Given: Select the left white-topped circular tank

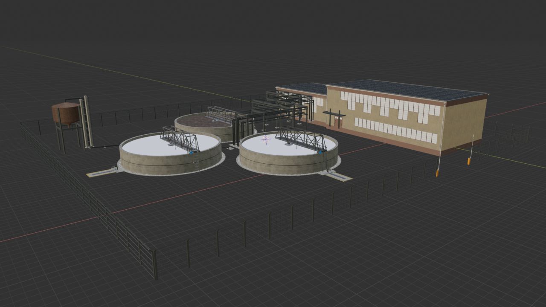Looking at the screenshot, I should click(170, 153).
